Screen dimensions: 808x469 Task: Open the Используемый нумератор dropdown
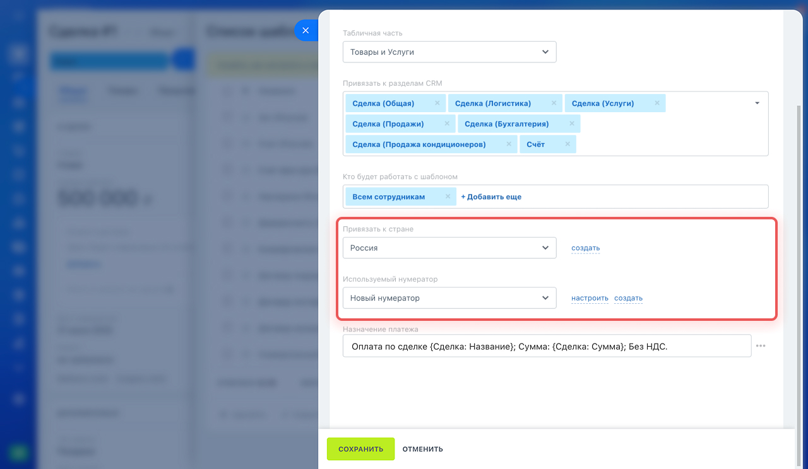click(449, 298)
